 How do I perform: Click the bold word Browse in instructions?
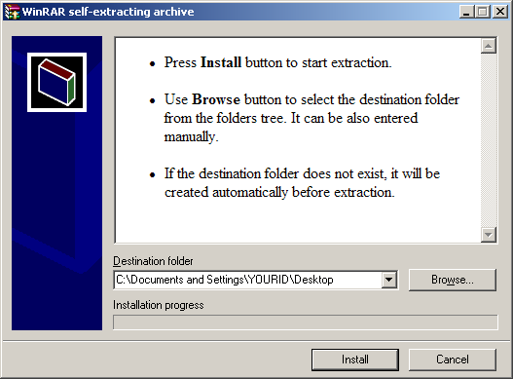click(x=216, y=99)
